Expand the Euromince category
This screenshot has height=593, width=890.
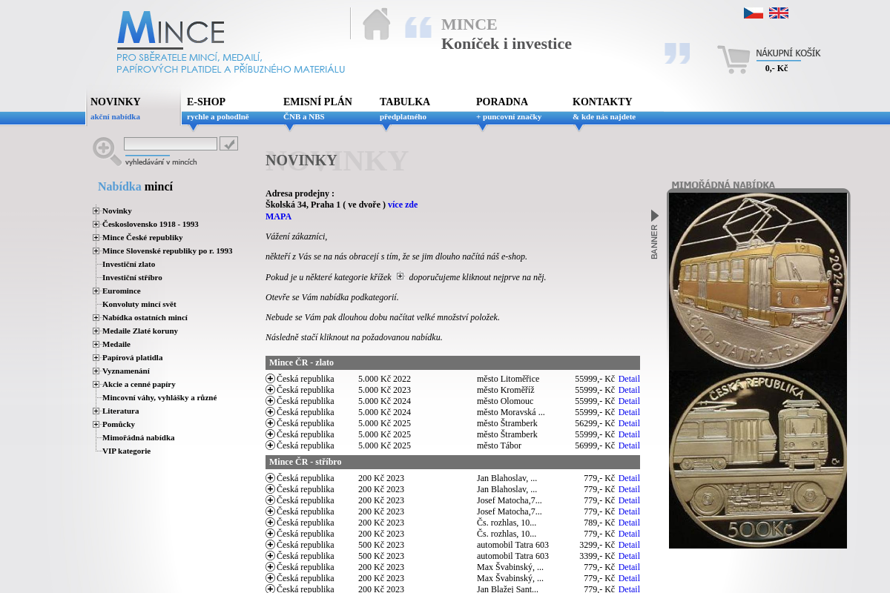tap(96, 291)
